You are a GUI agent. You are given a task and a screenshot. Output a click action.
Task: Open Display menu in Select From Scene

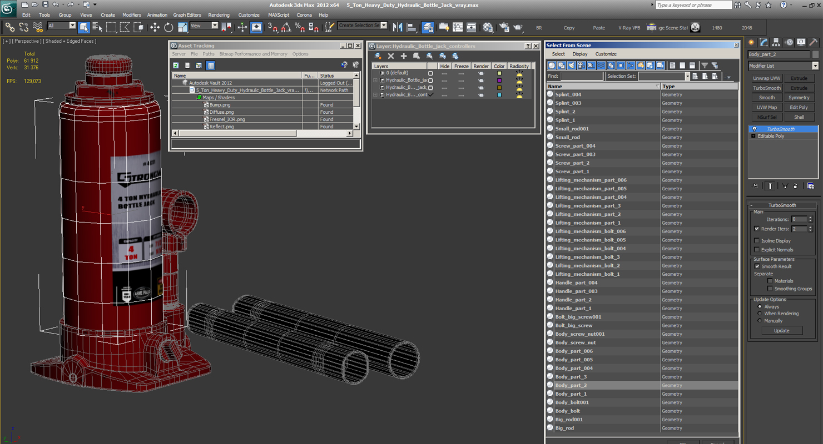(580, 54)
